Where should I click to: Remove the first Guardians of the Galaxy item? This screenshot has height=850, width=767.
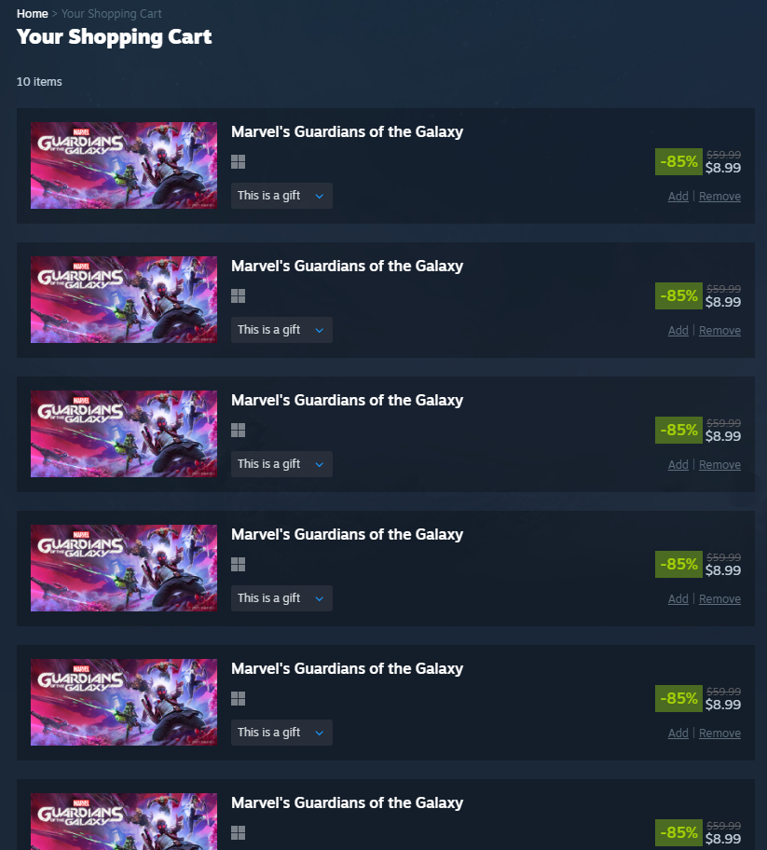[x=719, y=197]
